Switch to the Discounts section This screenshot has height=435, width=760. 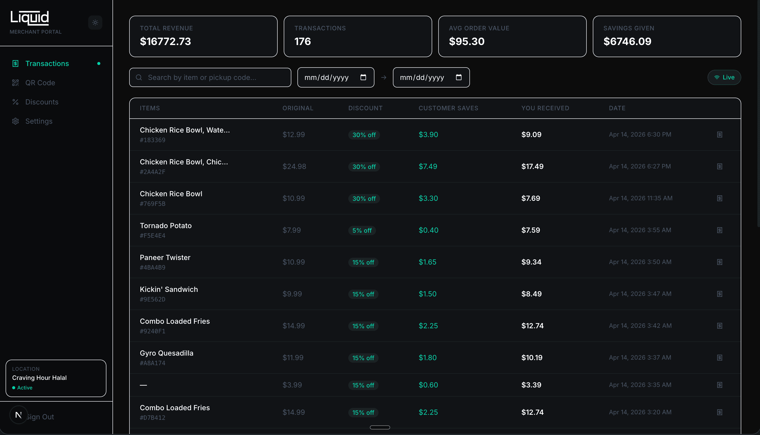click(x=42, y=102)
